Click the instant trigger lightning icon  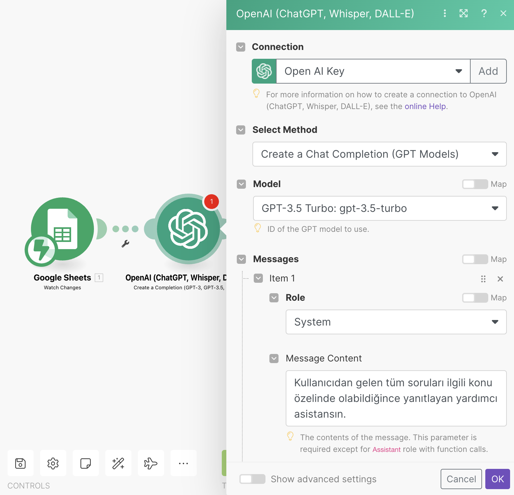[x=41, y=250]
